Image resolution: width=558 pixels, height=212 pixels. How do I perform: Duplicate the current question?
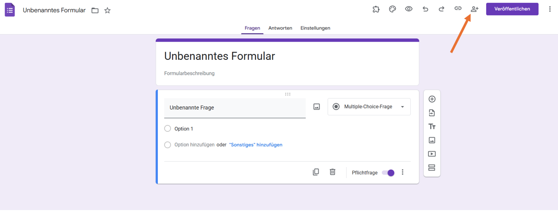316,172
